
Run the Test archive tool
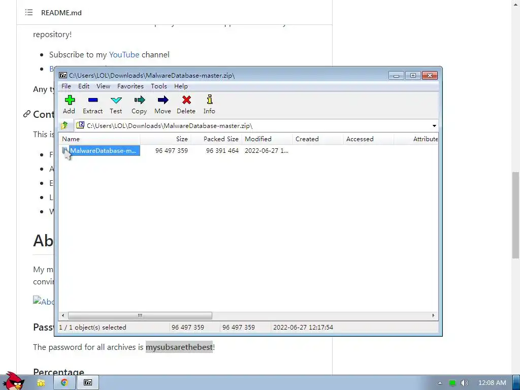point(116,104)
